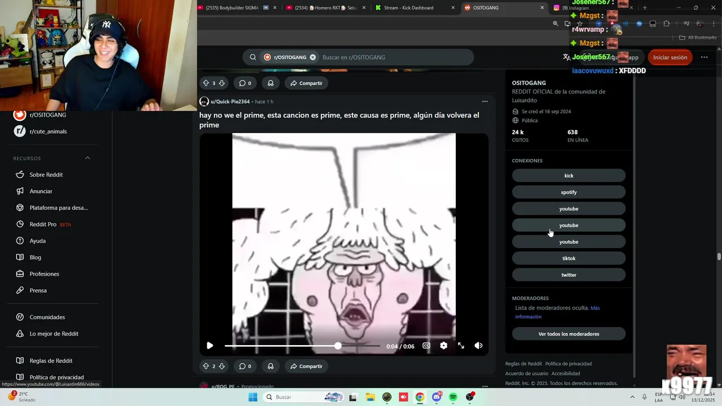Open comments on the 3-vote post
Viewport: 722px width, 406px height.
(245, 83)
